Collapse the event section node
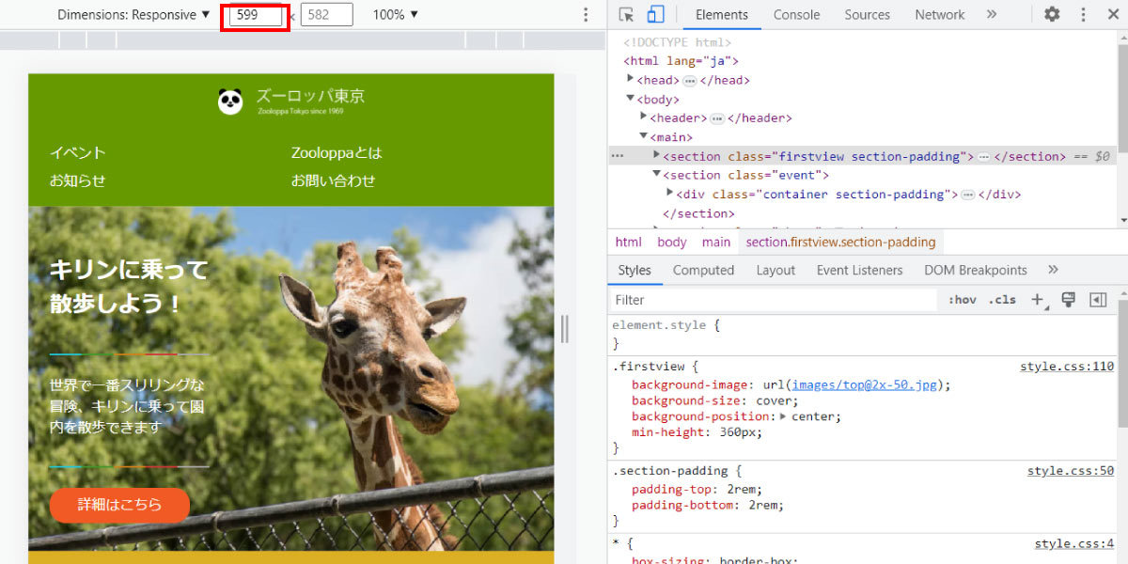Viewport: 1128px width, 564px height. [657, 174]
